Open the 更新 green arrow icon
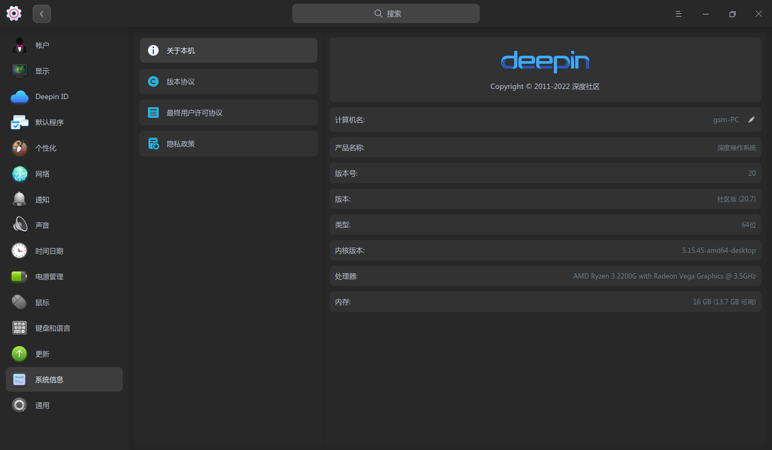 20,354
